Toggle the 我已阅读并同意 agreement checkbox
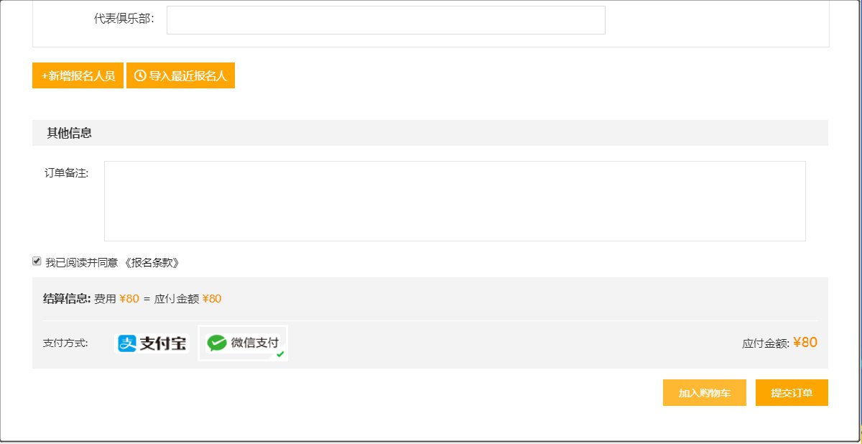The height and width of the screenshot is (444, 862). coord(37,262)
